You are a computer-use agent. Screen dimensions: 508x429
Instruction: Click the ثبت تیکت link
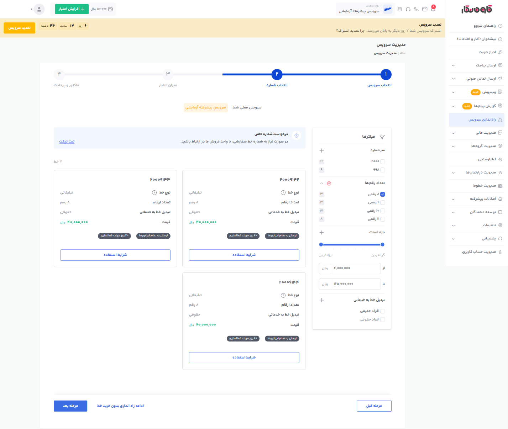[x=67, y=142]
